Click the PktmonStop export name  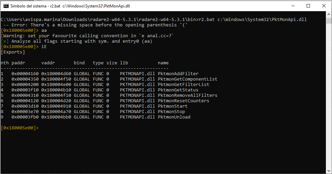[171, 111]
